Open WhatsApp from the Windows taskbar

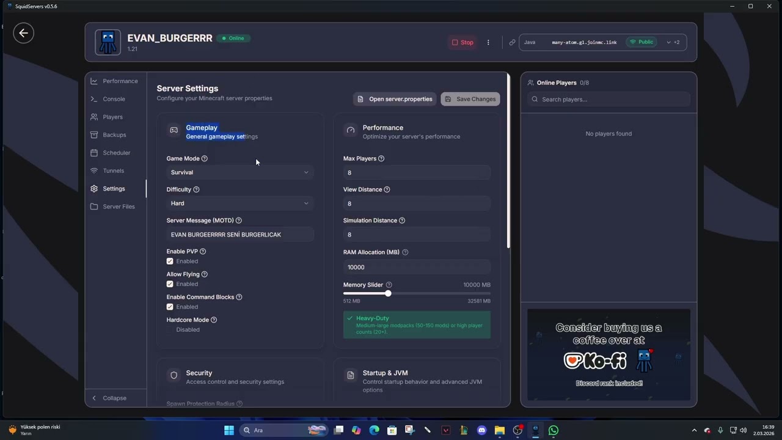[x=554, y=430]
